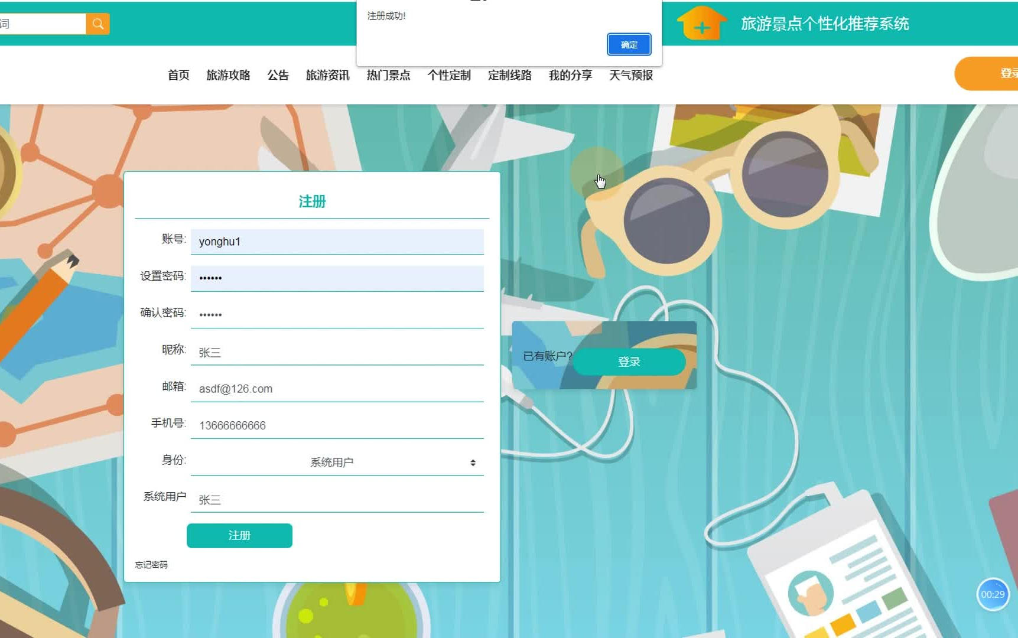This screenshot has height=638, width=1018.
Task: Select 个性定制 in the navigation bar
Action: pos(449,75)
